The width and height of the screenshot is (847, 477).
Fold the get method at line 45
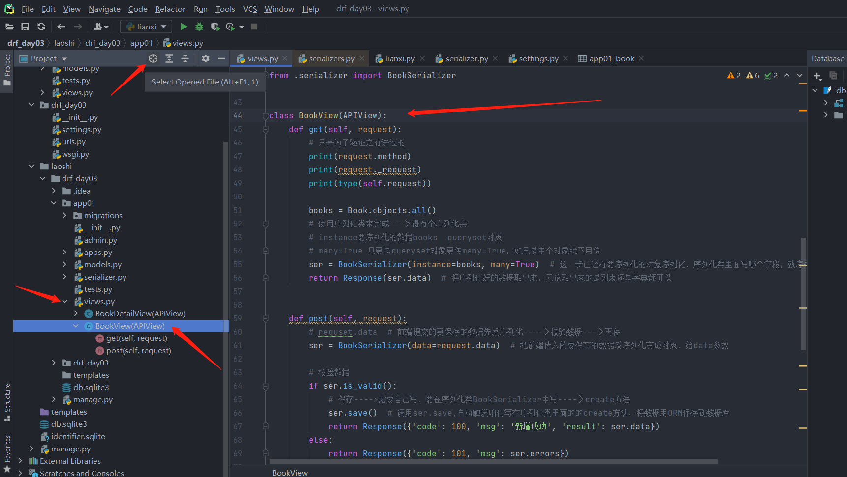tap(266, 130)
